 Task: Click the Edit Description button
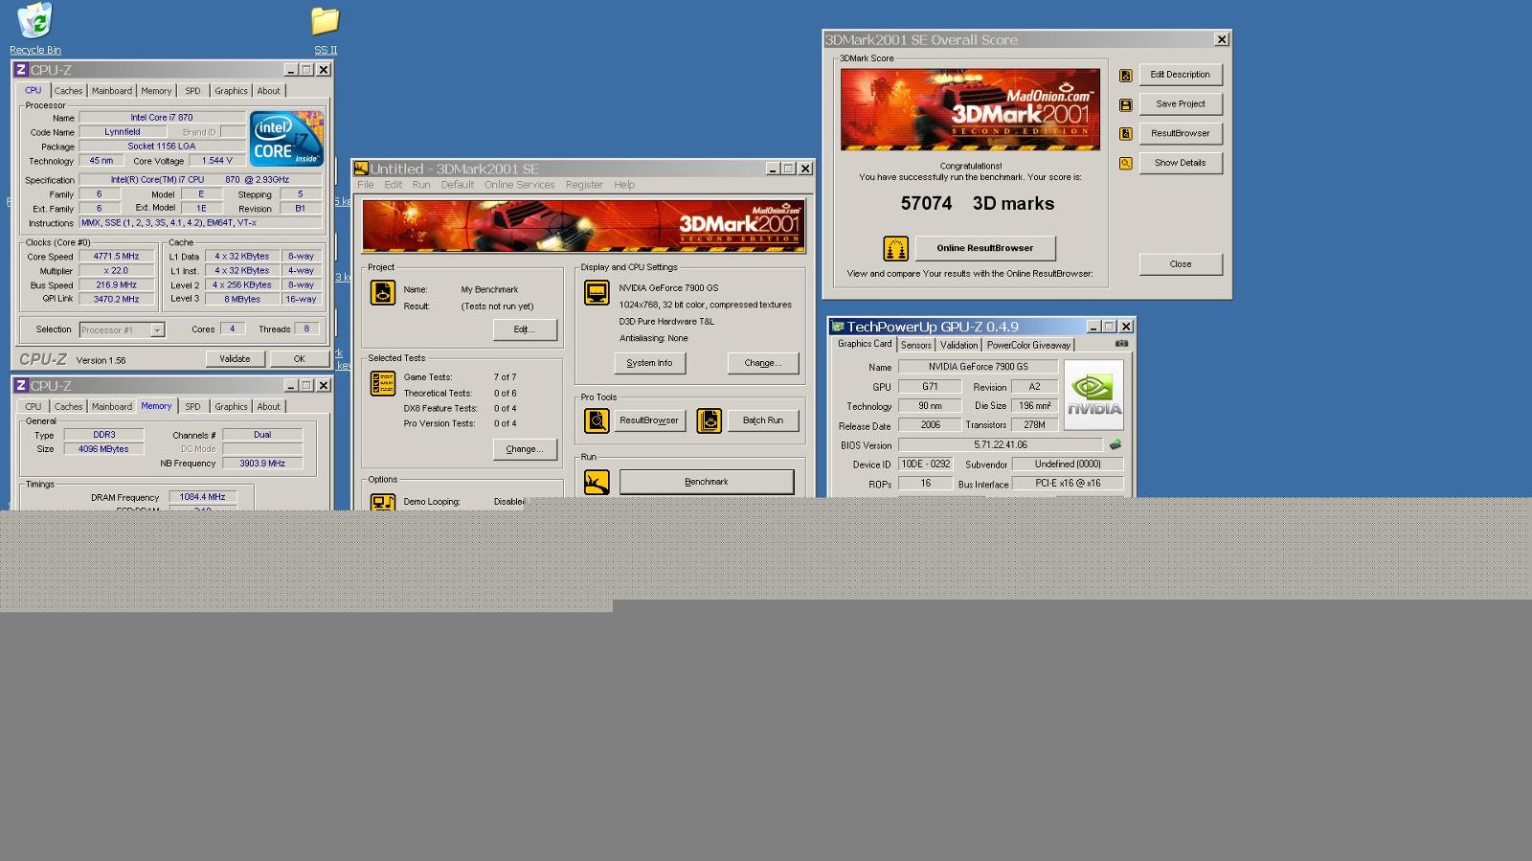coord(1181,75)
